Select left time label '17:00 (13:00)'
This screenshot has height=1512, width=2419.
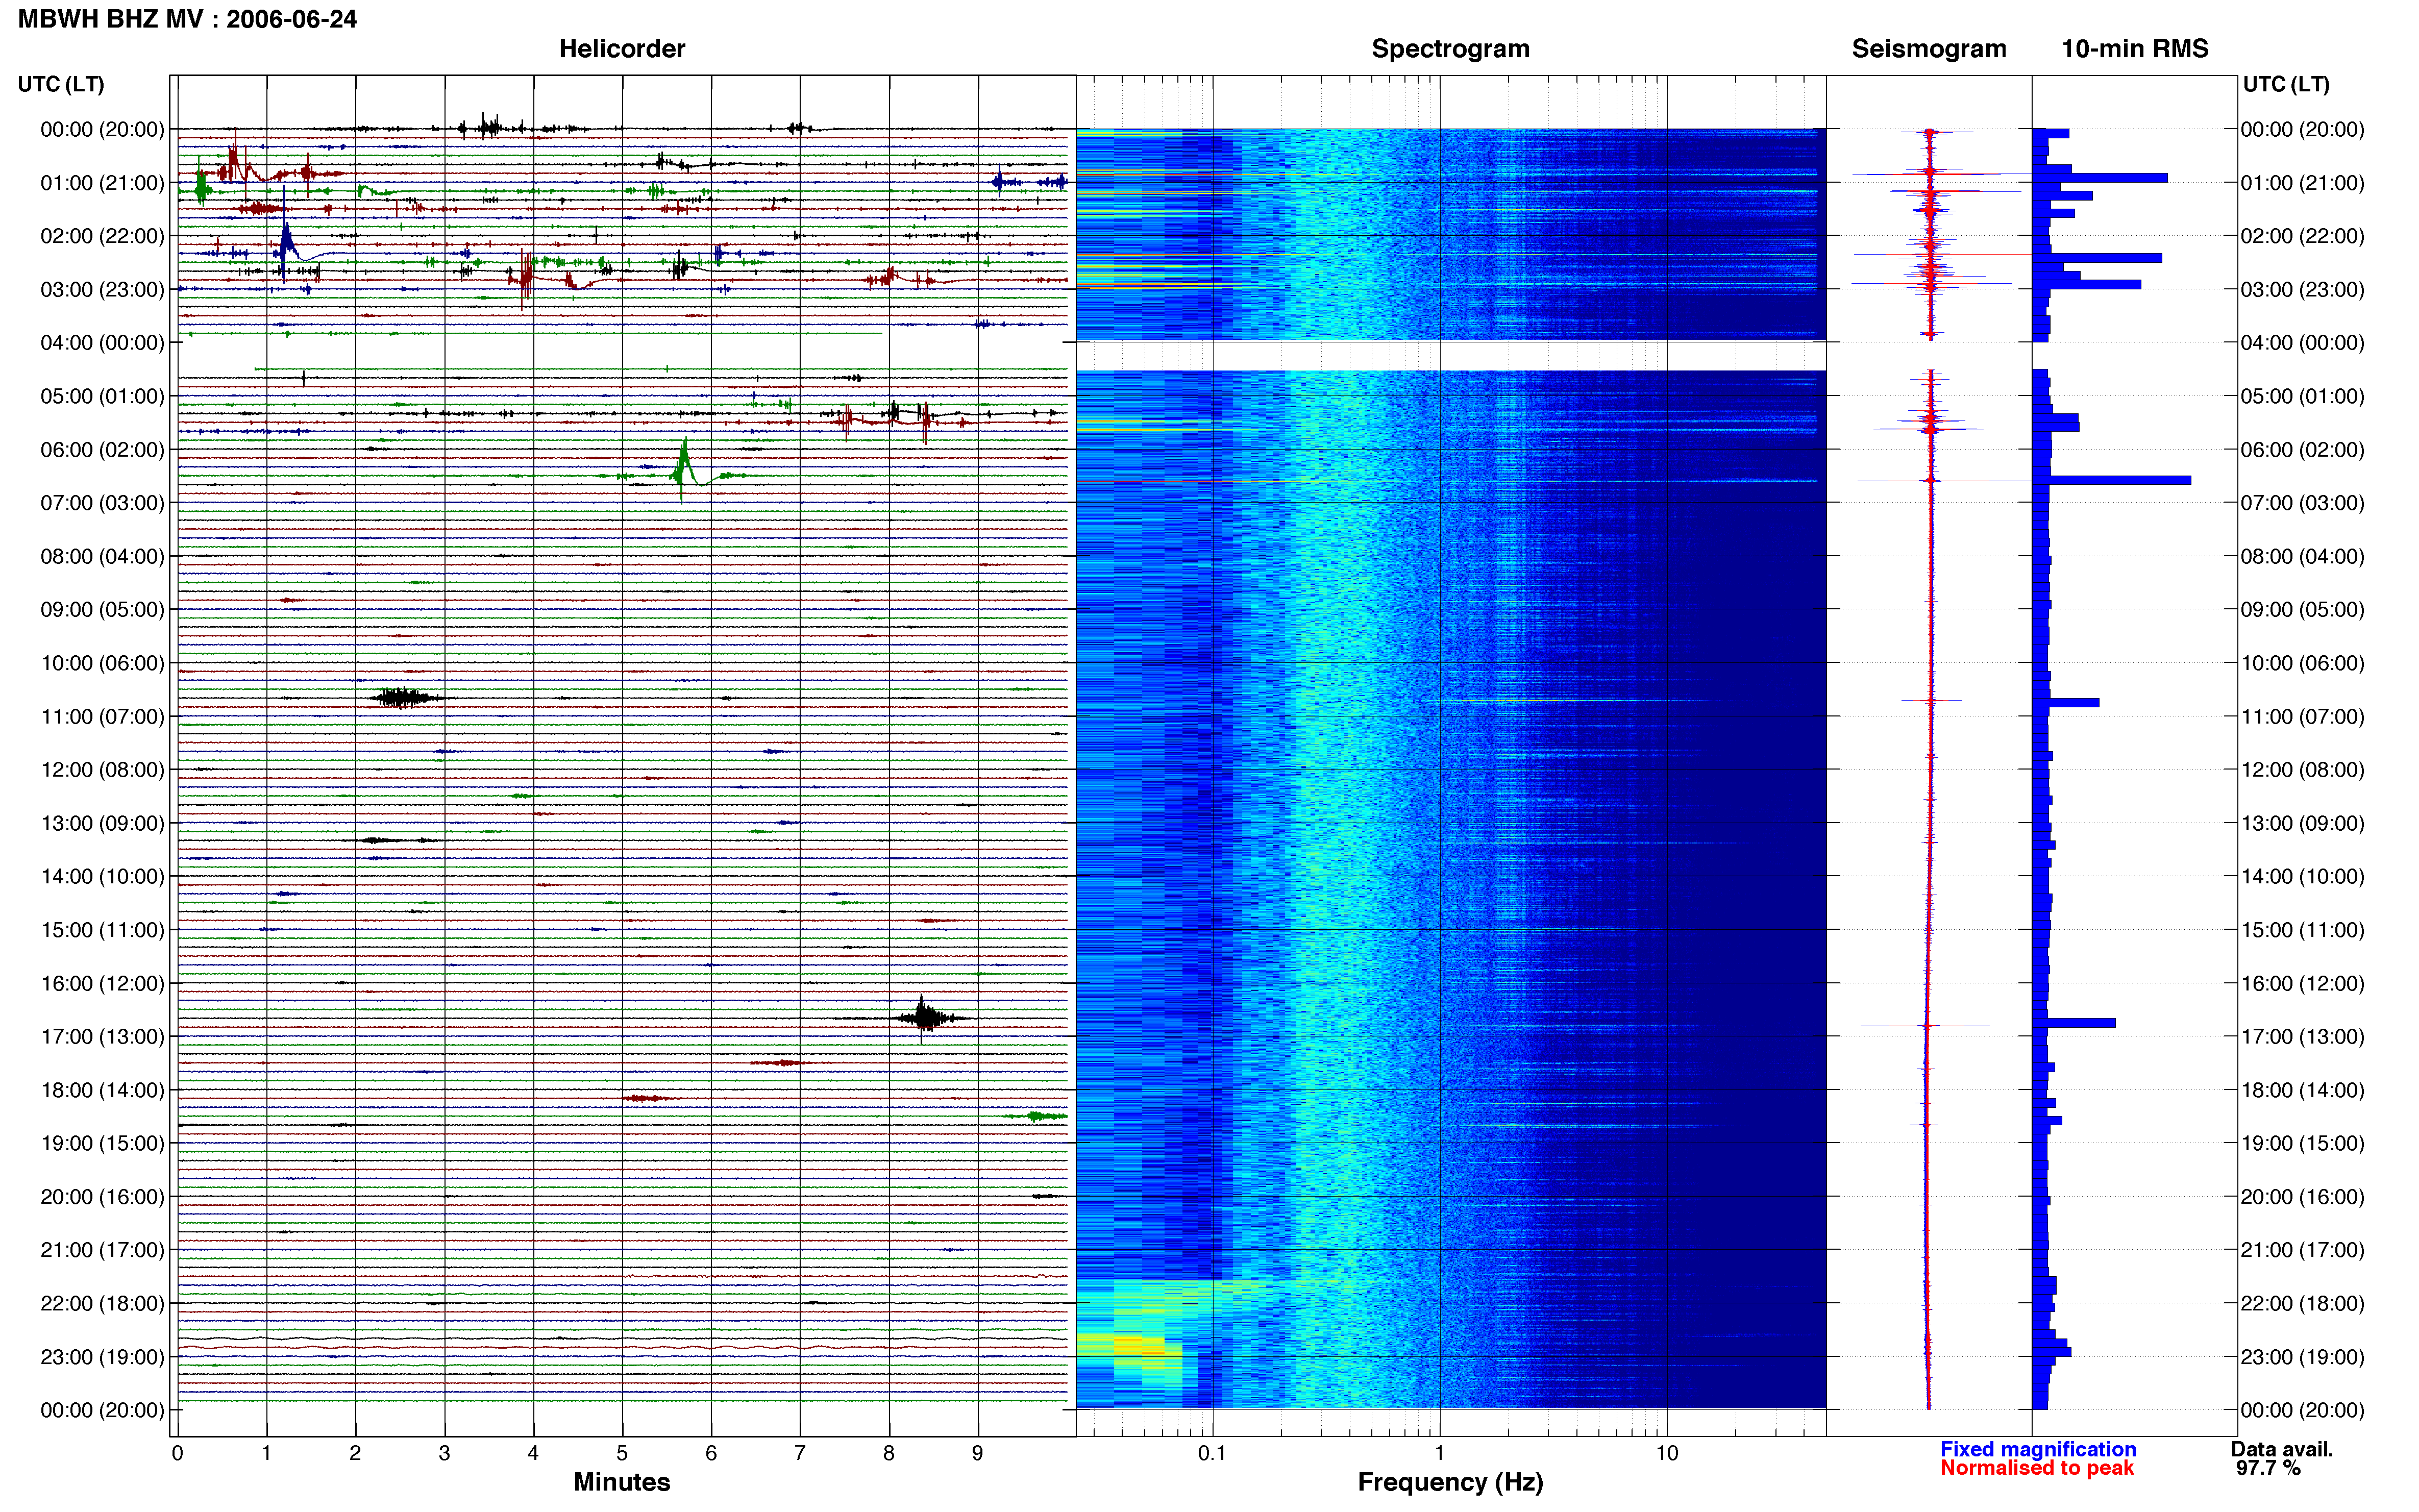tap(102, 1037)
